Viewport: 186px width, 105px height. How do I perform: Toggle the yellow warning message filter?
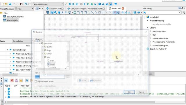(x=21, y=80)
